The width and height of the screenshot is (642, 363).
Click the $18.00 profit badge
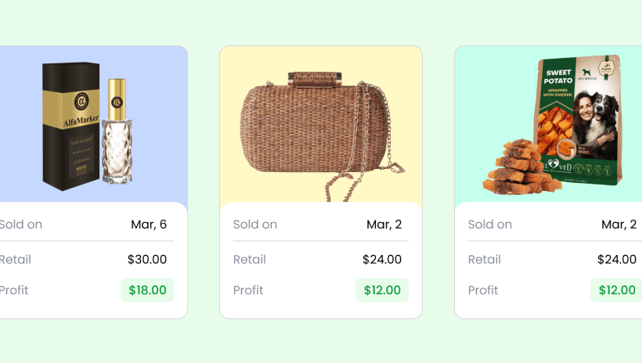tap(147, 290)
